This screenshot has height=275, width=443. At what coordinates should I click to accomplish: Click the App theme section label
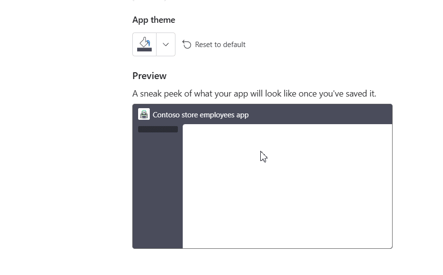tap(154, 20)
